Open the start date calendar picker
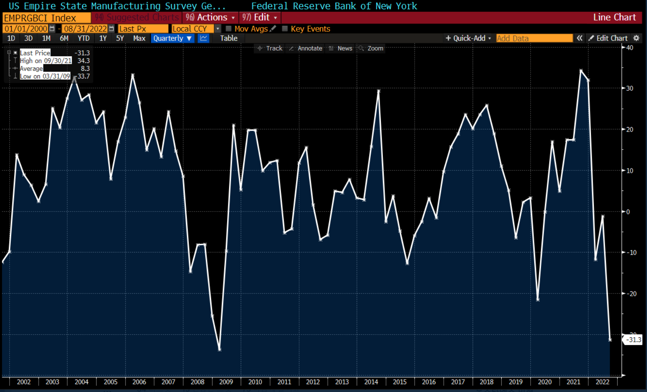The height and width of the screenshot is (392, 647). tap(52, 29)
